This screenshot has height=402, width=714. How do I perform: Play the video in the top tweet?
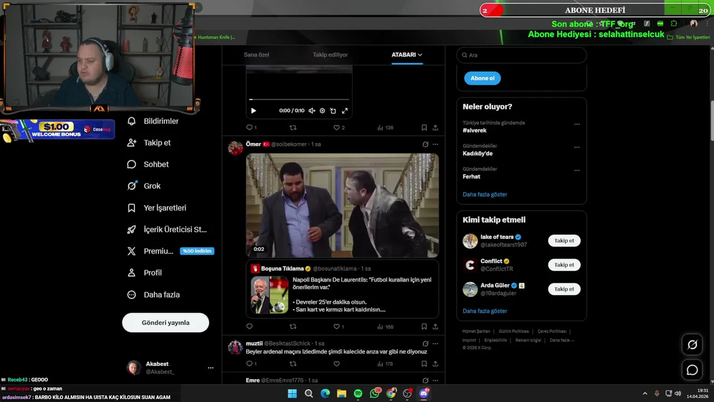coord(253,111)
